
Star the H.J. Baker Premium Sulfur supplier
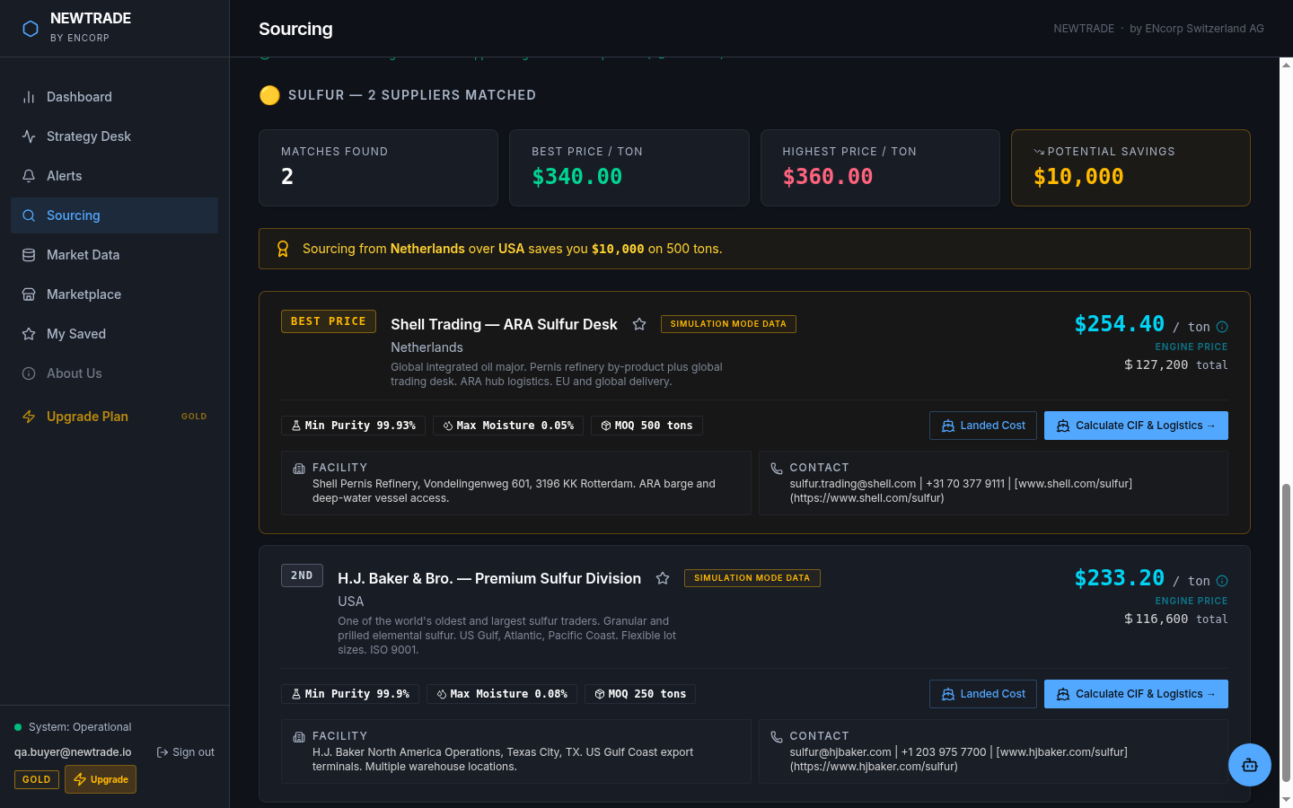pyautogui.click(x=663, y=578)
